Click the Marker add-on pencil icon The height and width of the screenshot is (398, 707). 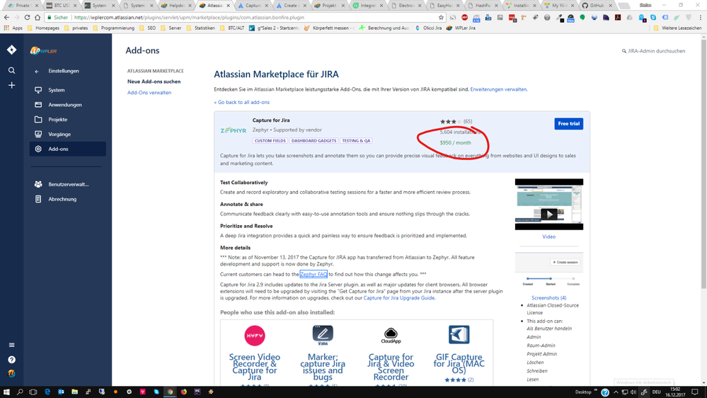(323, 335)
